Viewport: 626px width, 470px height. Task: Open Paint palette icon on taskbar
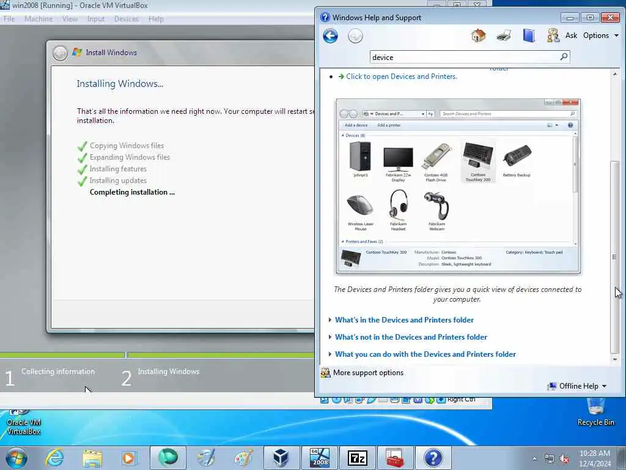coord(243,458)
